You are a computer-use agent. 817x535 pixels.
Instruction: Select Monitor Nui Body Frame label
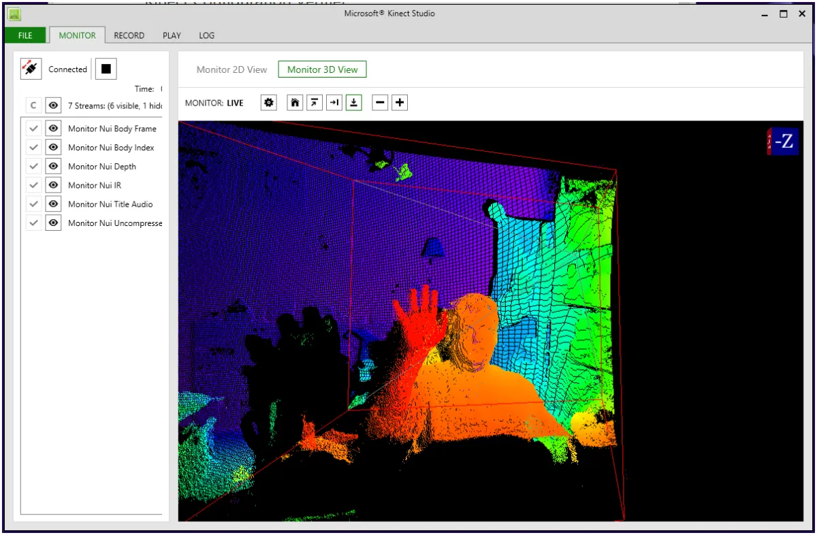[x=112, y=129]
